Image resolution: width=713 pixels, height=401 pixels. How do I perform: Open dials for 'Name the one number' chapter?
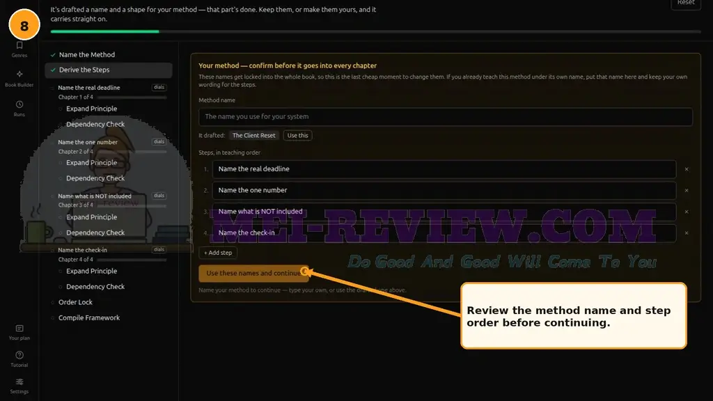159,142
